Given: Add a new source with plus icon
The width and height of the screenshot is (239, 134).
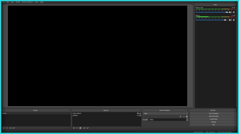Looking at the screenshot, I should 74,128.
